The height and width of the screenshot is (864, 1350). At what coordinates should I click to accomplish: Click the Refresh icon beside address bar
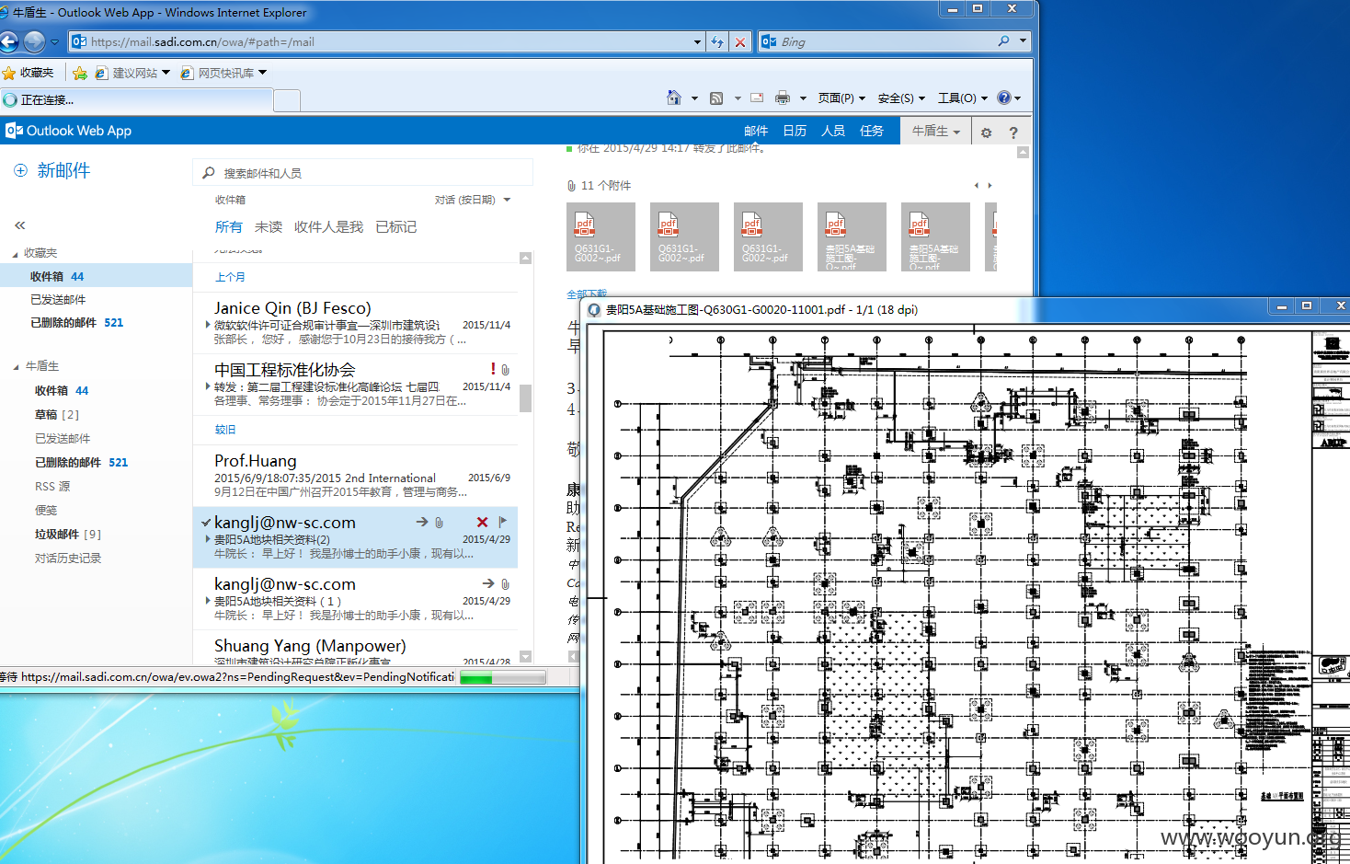point(717,41)
